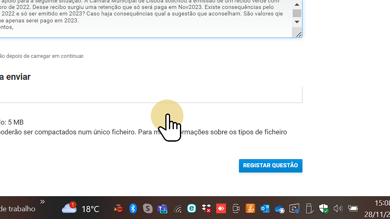Open the Microsoft Teams tray icon
390x219 pixels.
click(x=162, y=208)
